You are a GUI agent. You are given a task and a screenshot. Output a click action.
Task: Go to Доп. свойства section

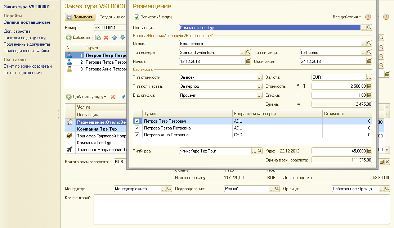pyautogui.click(x=17, y=31)
